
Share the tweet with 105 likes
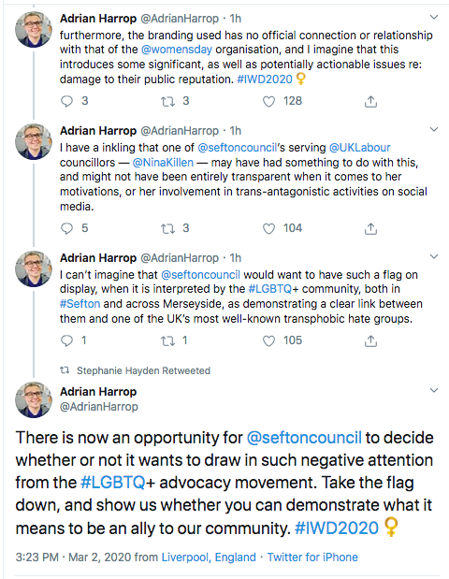coord(370,340)
